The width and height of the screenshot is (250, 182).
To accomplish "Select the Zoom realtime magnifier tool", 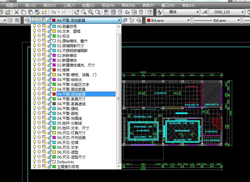I will tap(83, 12).
